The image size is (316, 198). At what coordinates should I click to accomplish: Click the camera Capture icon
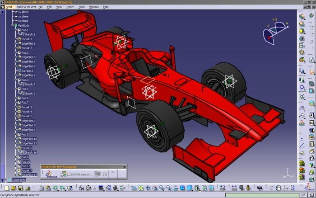pyautogui.click(x=260, y=188)
